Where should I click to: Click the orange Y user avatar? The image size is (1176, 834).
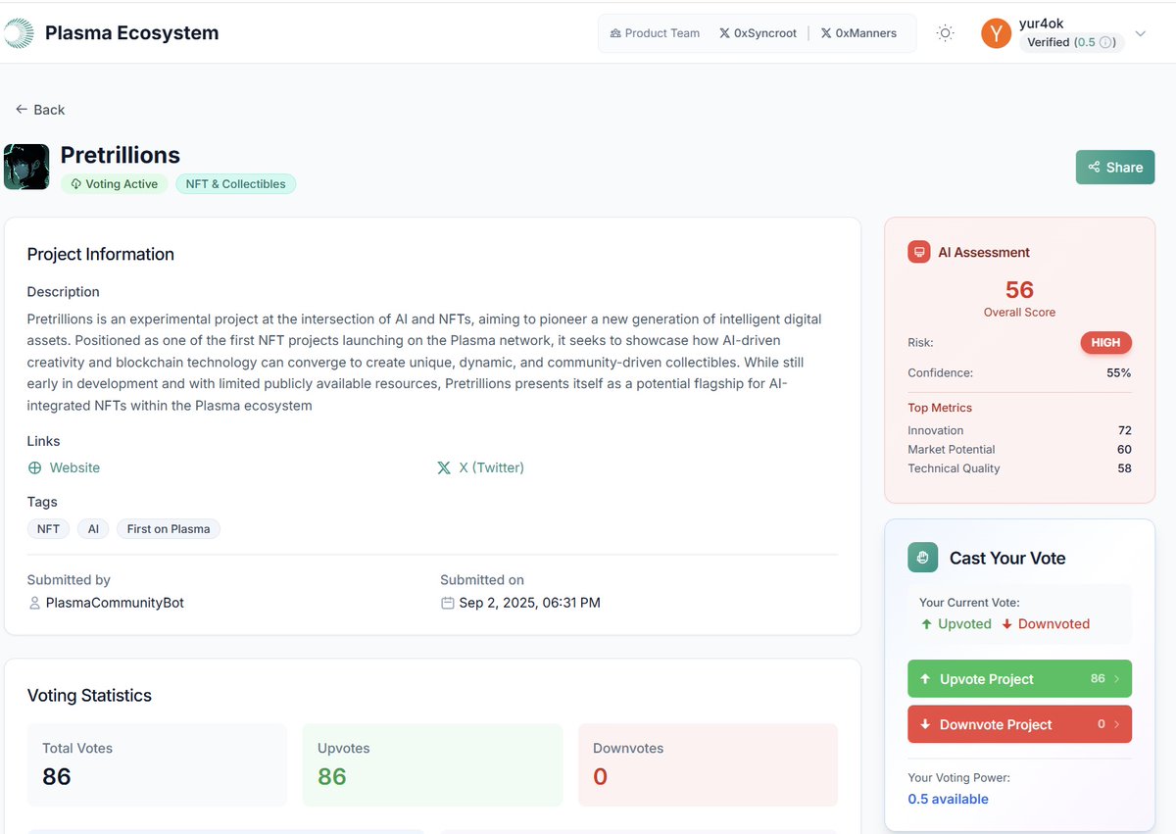pyautogui.click(x=996, y=33)
